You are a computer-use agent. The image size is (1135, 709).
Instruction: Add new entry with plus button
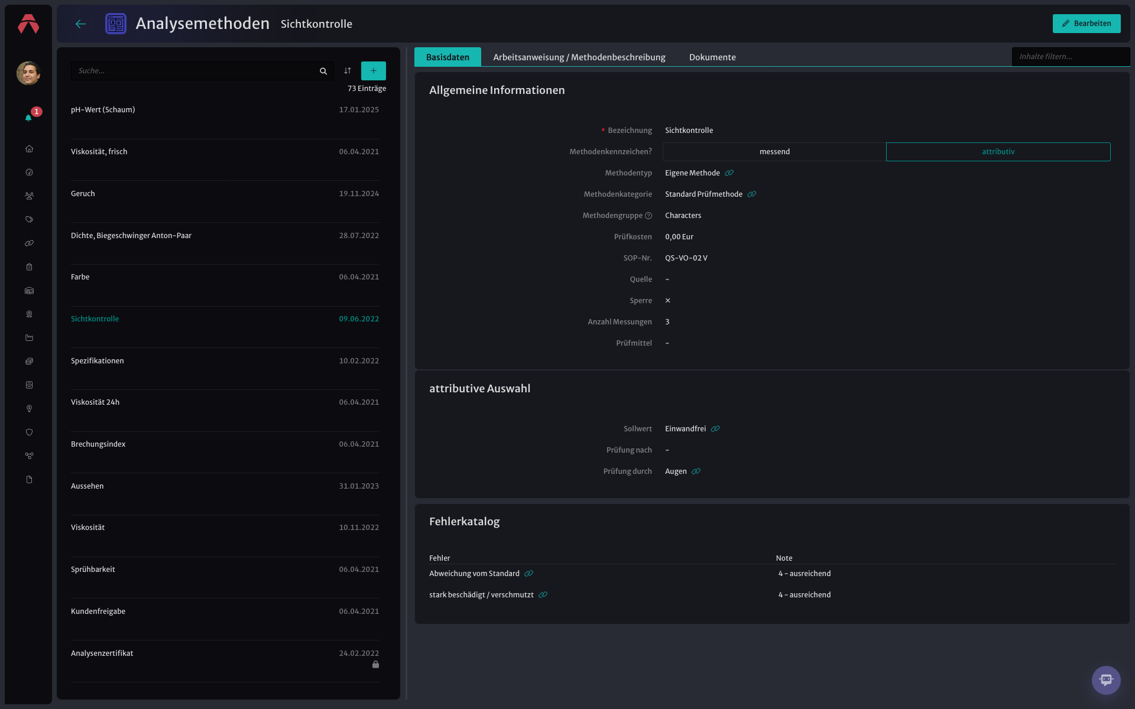click(374, 71)
